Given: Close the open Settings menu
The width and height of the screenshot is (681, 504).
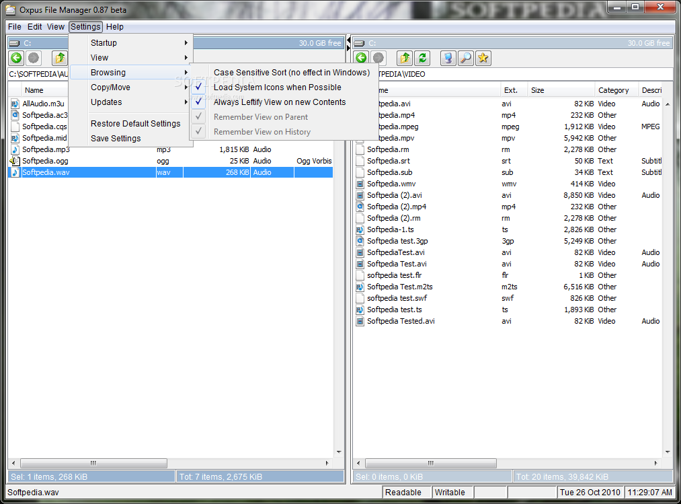Looking at the screenshot, I should point(85,26).
